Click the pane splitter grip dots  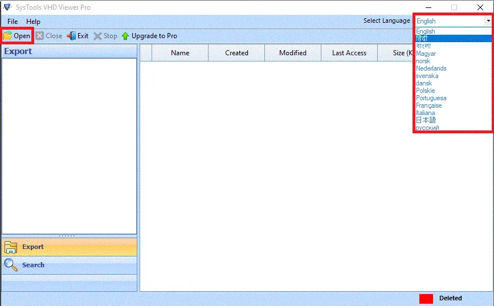pyautogui.click(x=67, y=236)
